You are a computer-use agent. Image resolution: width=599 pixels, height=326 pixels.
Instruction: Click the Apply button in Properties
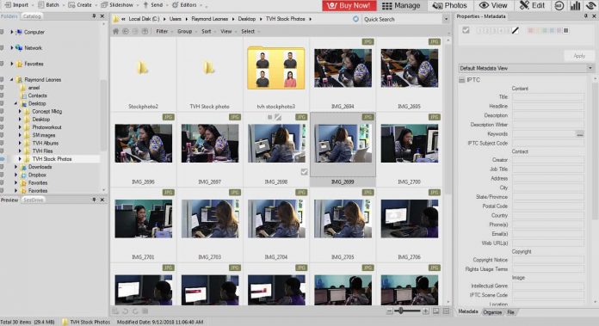[x=579, y=56]
